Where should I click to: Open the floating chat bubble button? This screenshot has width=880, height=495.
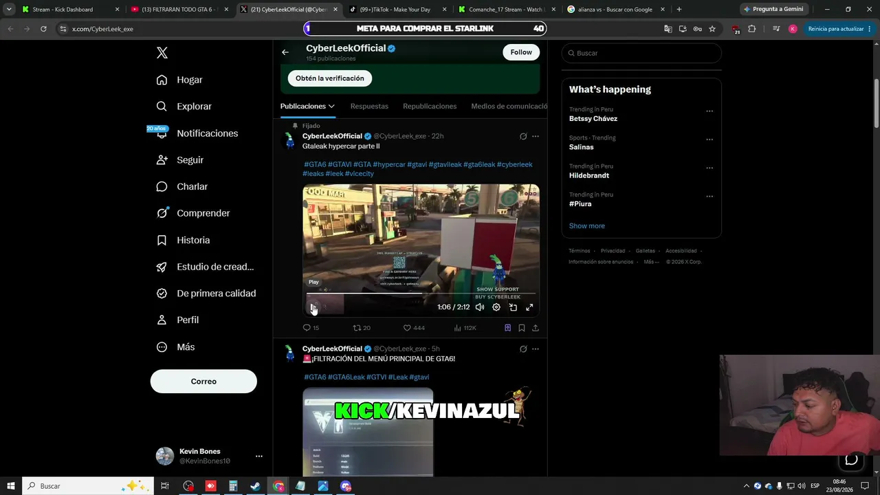click(851, 460)
